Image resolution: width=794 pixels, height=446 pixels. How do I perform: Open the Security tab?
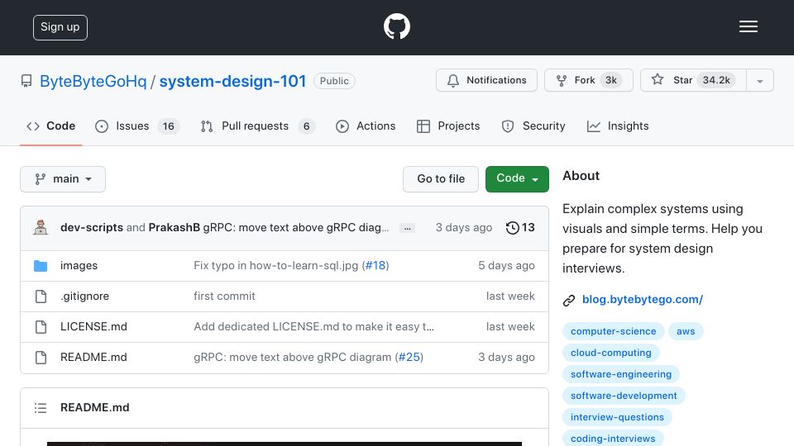pyautogui.click(x=533, y=126)
